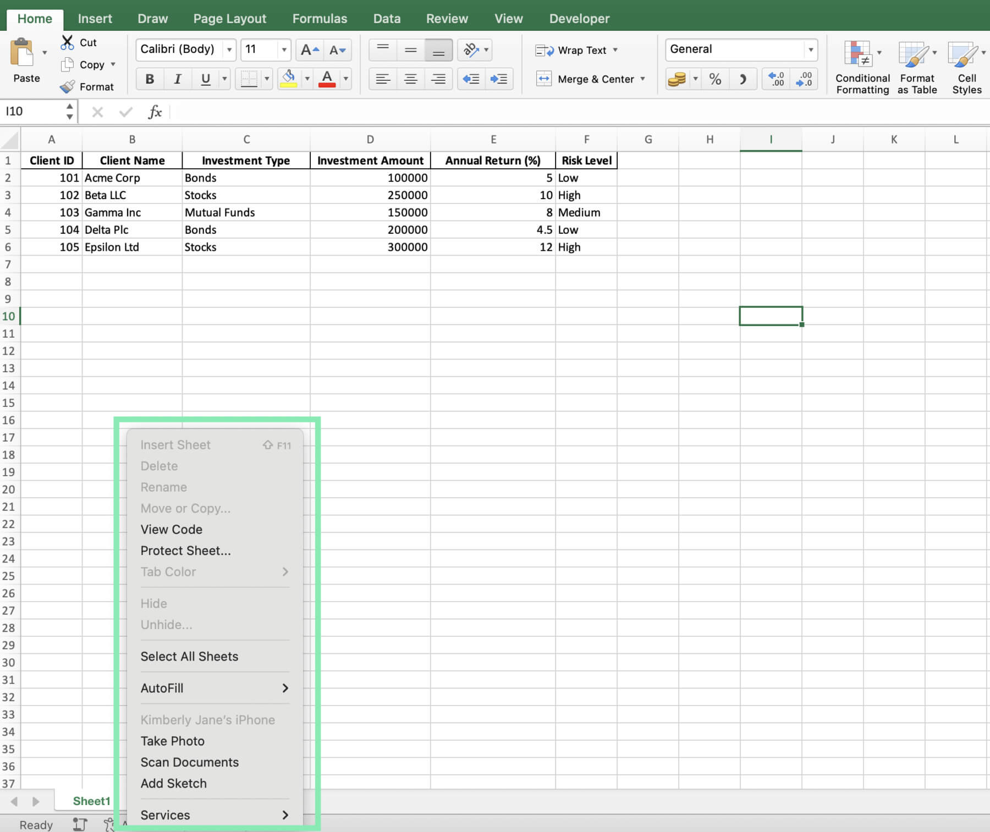The width and height of the screenshot is (990, 832).
Task: Apply cell borders icon
Action: (249, 79)
